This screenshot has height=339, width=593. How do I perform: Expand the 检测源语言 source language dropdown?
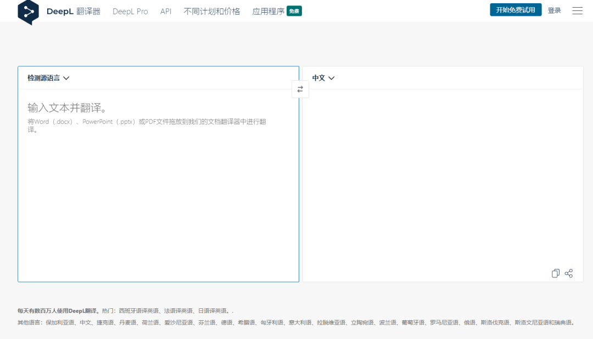tap(48, 78)
